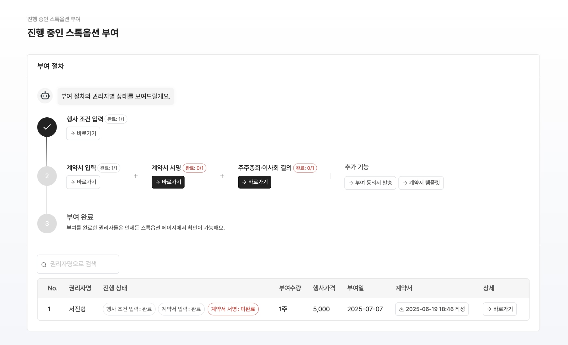Open details for 서진형 via 바로가기
Screen dimensions: 568x345
coord(500,309)
